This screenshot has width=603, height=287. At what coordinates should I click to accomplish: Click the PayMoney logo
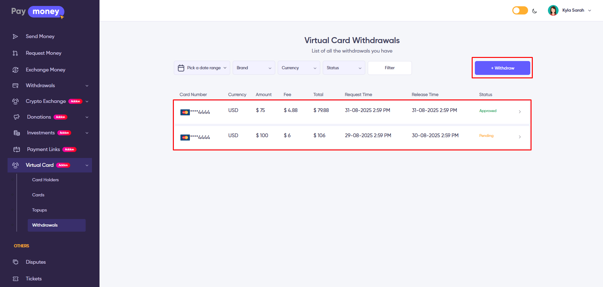[37, 12]
